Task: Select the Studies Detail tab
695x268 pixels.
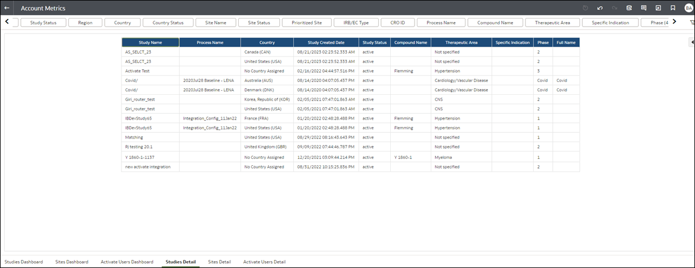Action: tap(180, 262)
